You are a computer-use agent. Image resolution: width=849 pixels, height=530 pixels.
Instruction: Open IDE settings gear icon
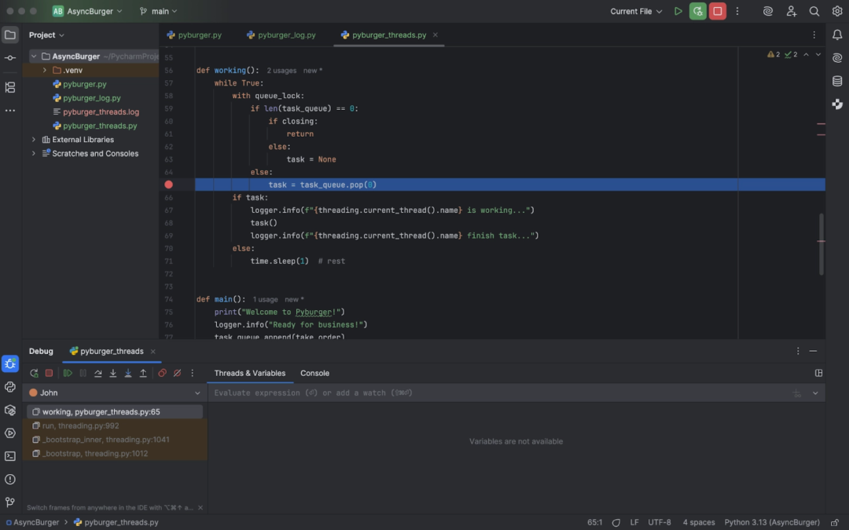pyautogui.click(x=837, y=11)
